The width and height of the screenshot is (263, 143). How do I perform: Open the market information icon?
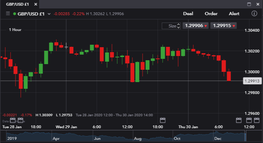pyautogui.click(x=254, y=13)
